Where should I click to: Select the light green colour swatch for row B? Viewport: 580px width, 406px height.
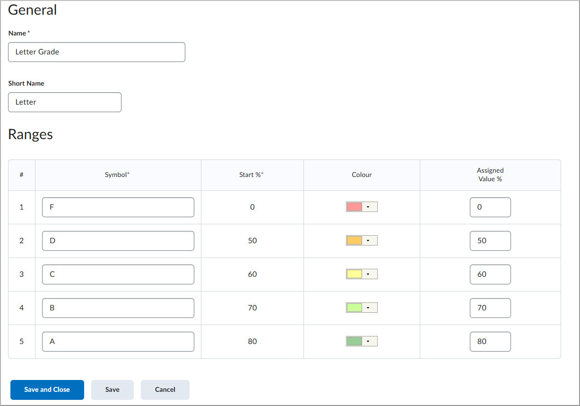pos(355,308)
